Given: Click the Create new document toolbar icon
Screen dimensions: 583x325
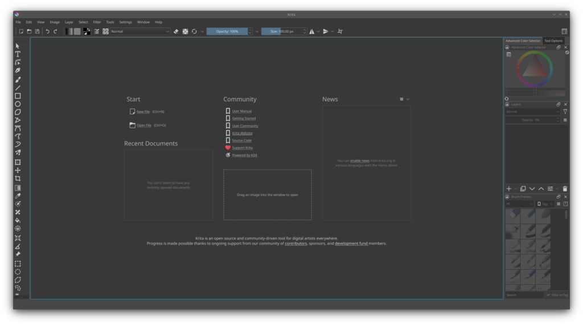Looking at the screenshot, I should point(21,31).
